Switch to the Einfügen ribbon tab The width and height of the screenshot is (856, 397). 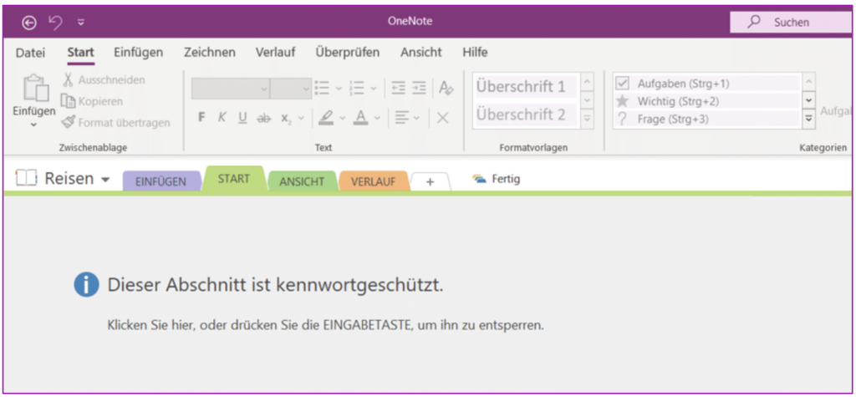click(x=138, y=53)
